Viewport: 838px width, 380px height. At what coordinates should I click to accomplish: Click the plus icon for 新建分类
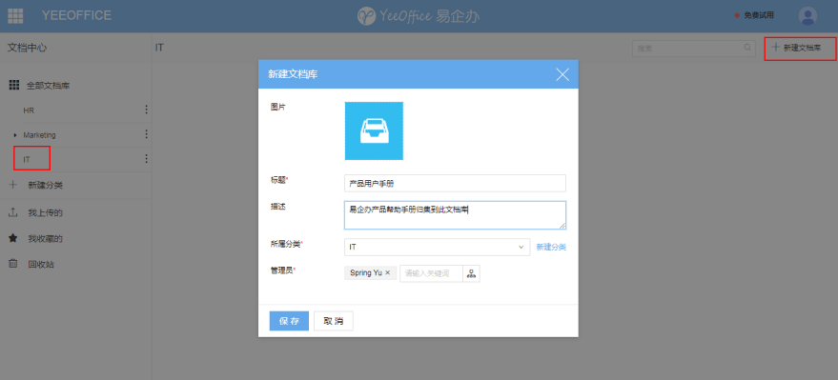click(13, 185)
